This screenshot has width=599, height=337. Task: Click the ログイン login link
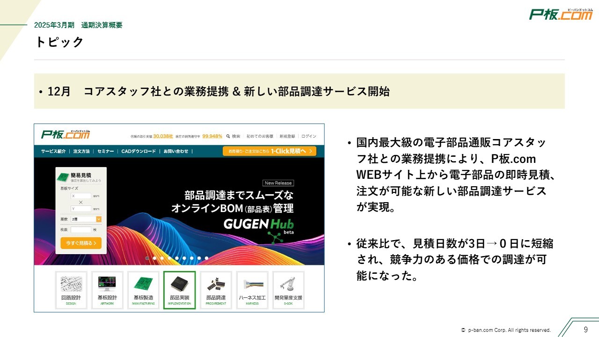coord(309,136)
